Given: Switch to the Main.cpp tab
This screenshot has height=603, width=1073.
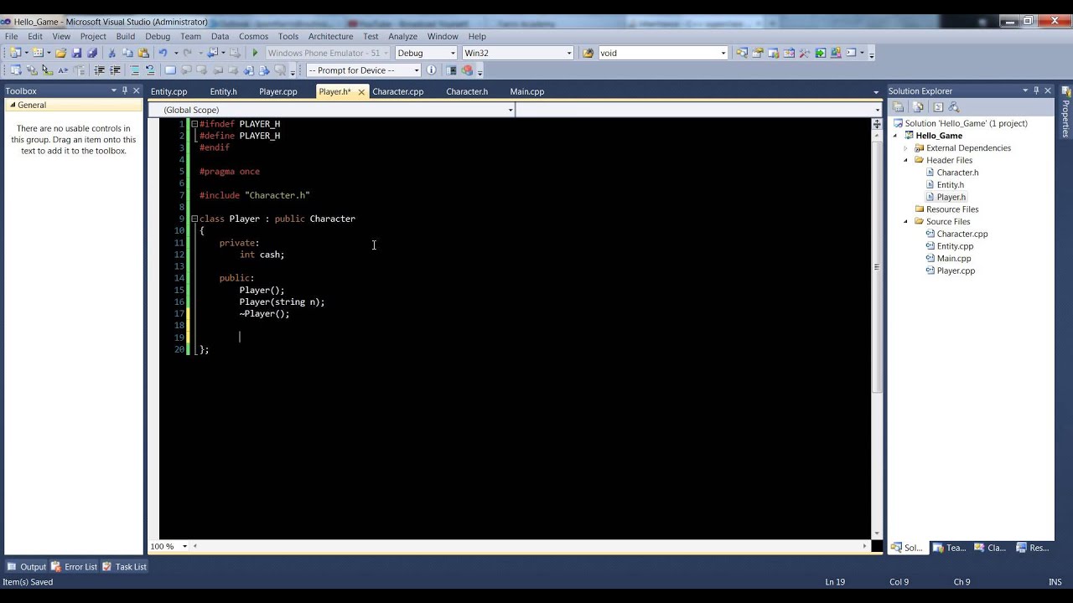Looking at the screenshot, I should pyautogui.click(x=527, y=91).
